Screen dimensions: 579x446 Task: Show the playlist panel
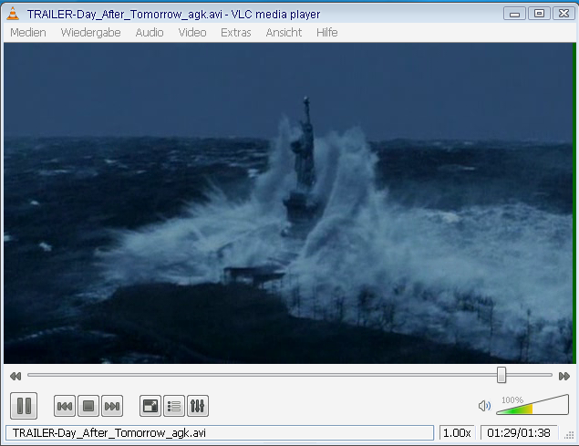[x=174, y=406]
